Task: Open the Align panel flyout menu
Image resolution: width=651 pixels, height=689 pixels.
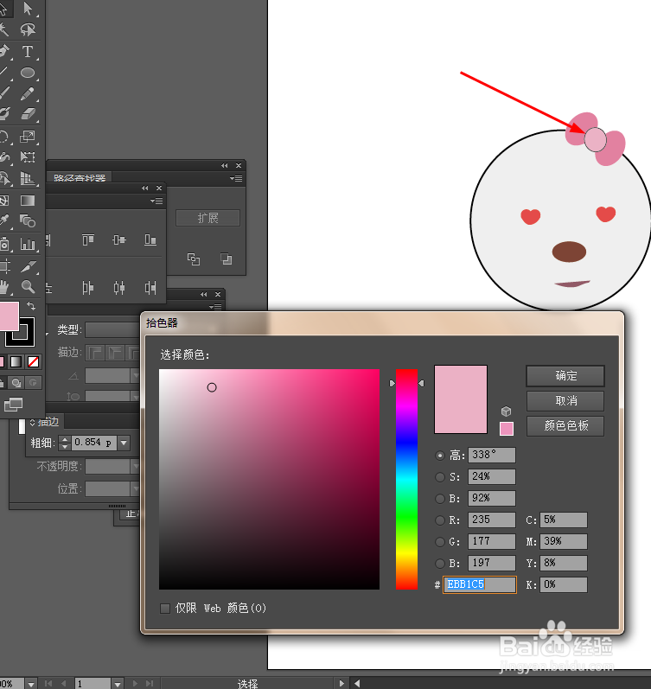Action: [156, 201]
